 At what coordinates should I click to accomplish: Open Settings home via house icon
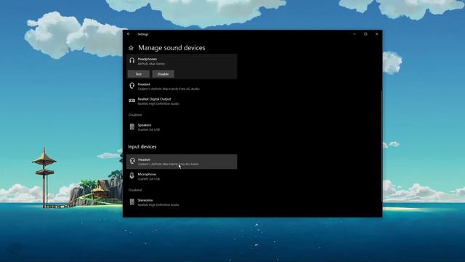[131, 48]
